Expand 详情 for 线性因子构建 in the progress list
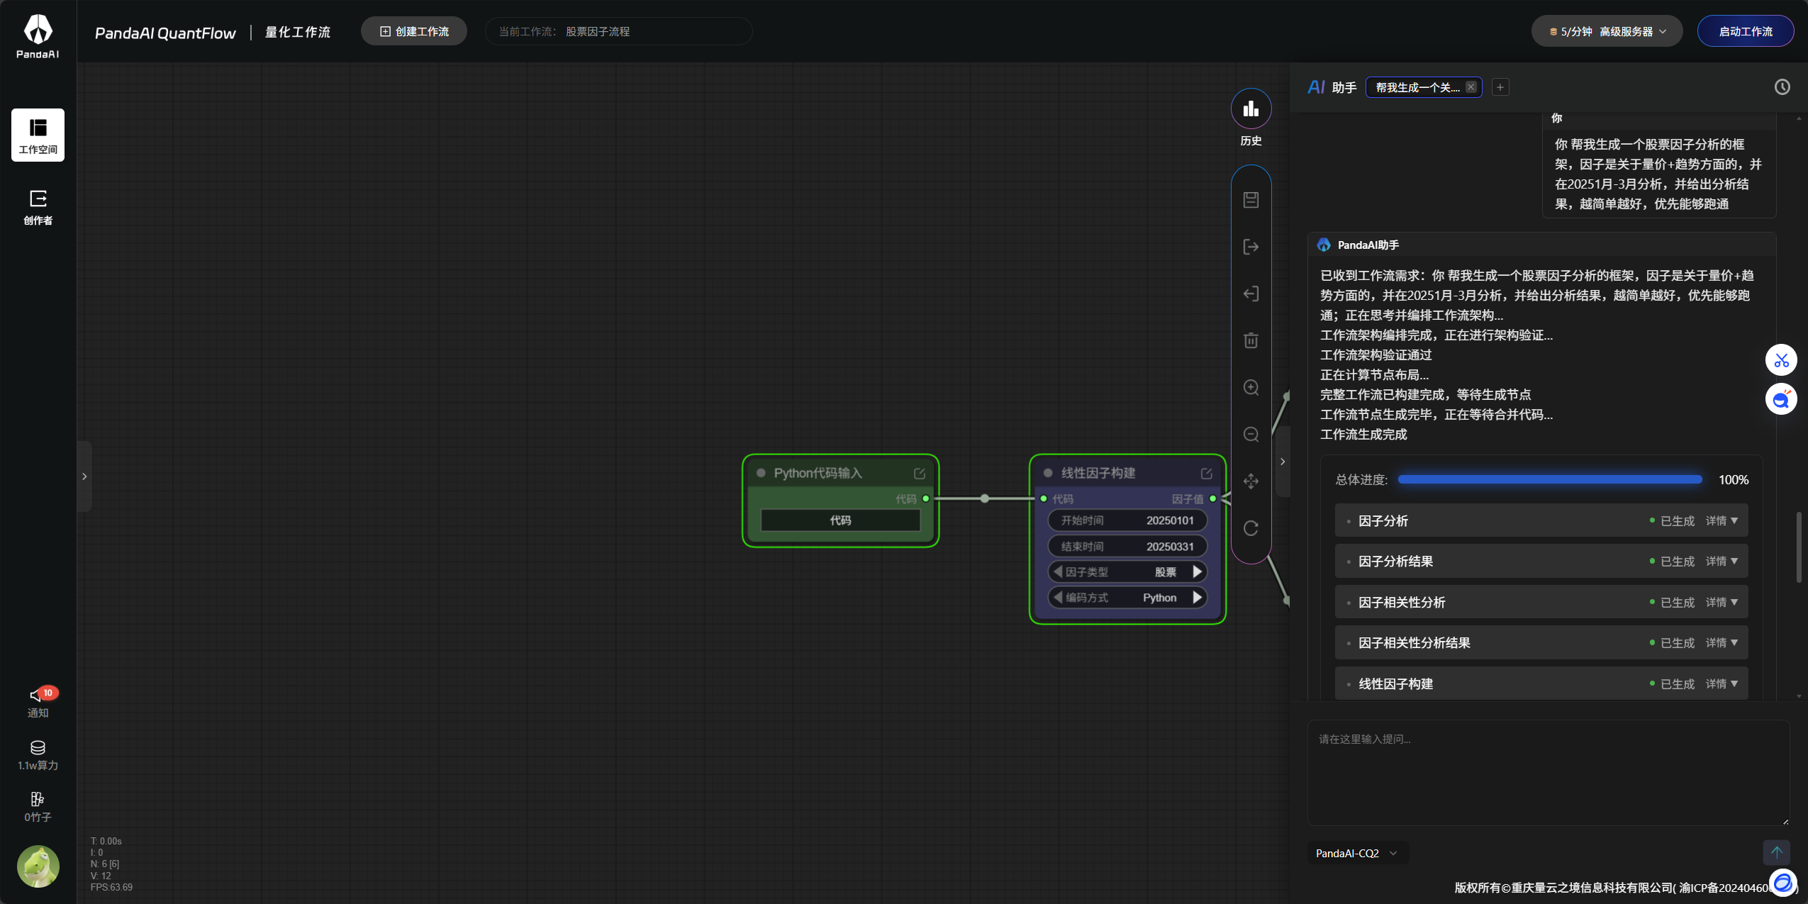Viewport: 1808px width, 904px height. [x=1721, y=683]
